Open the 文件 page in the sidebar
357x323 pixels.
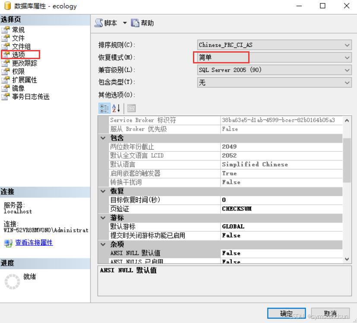click(18, 38)
